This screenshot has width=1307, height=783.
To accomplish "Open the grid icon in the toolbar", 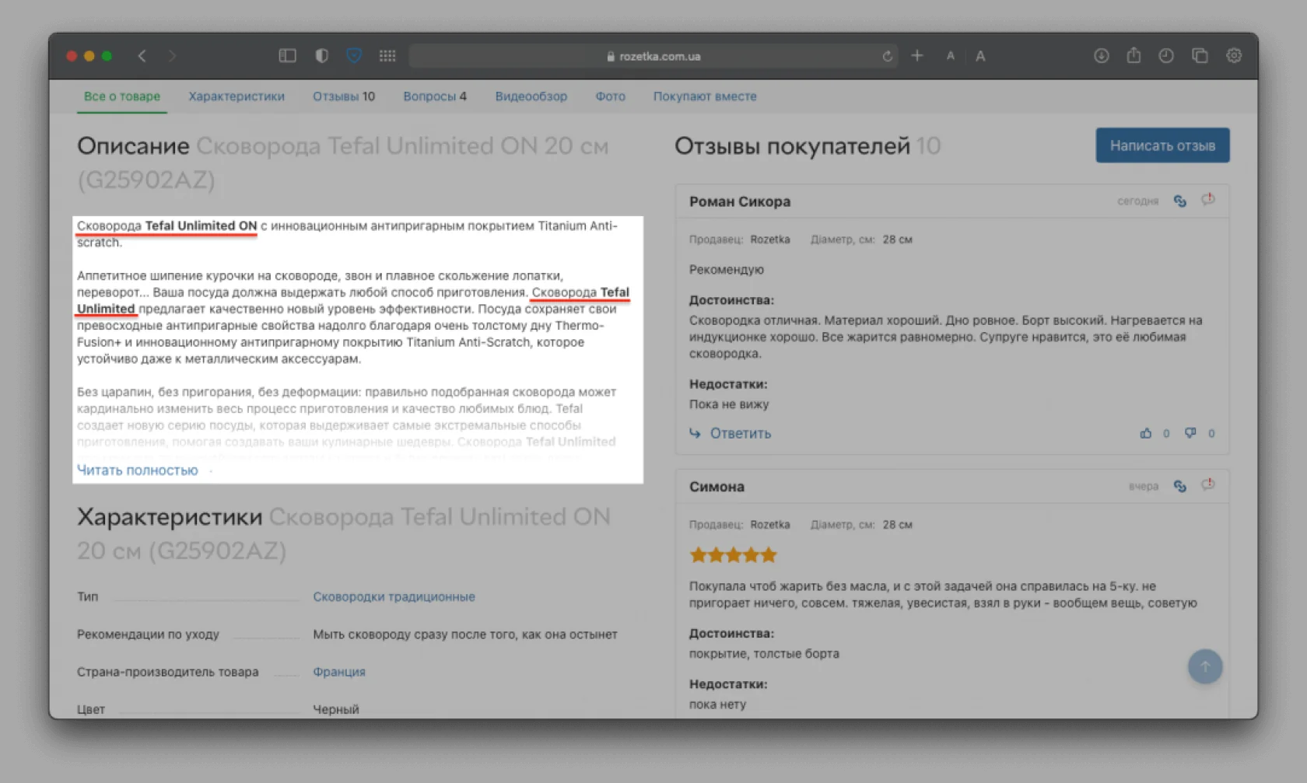I will (x=387, y=56).
